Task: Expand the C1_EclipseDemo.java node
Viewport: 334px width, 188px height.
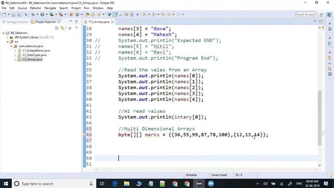Action: [x=15, y=51]
